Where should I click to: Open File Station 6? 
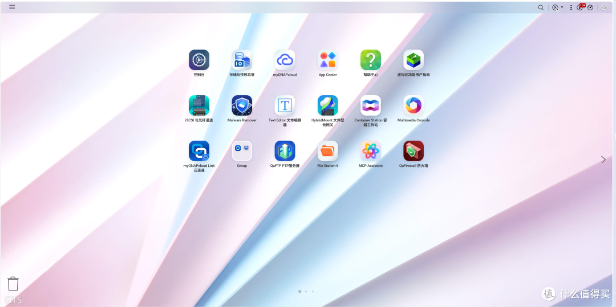pos(327,151)
